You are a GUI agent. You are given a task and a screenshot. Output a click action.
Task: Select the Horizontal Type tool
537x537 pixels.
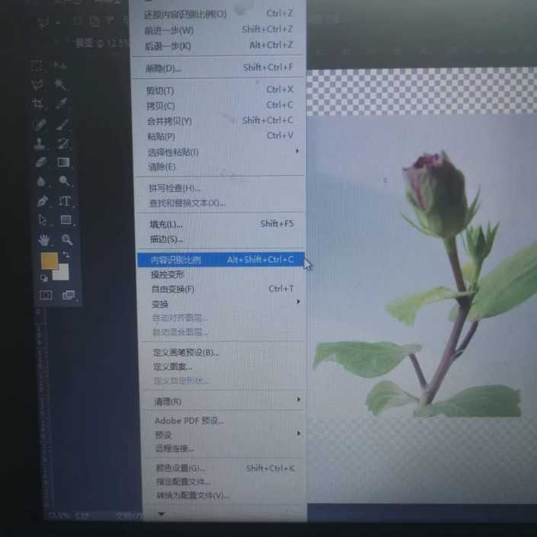pos(65,201)
